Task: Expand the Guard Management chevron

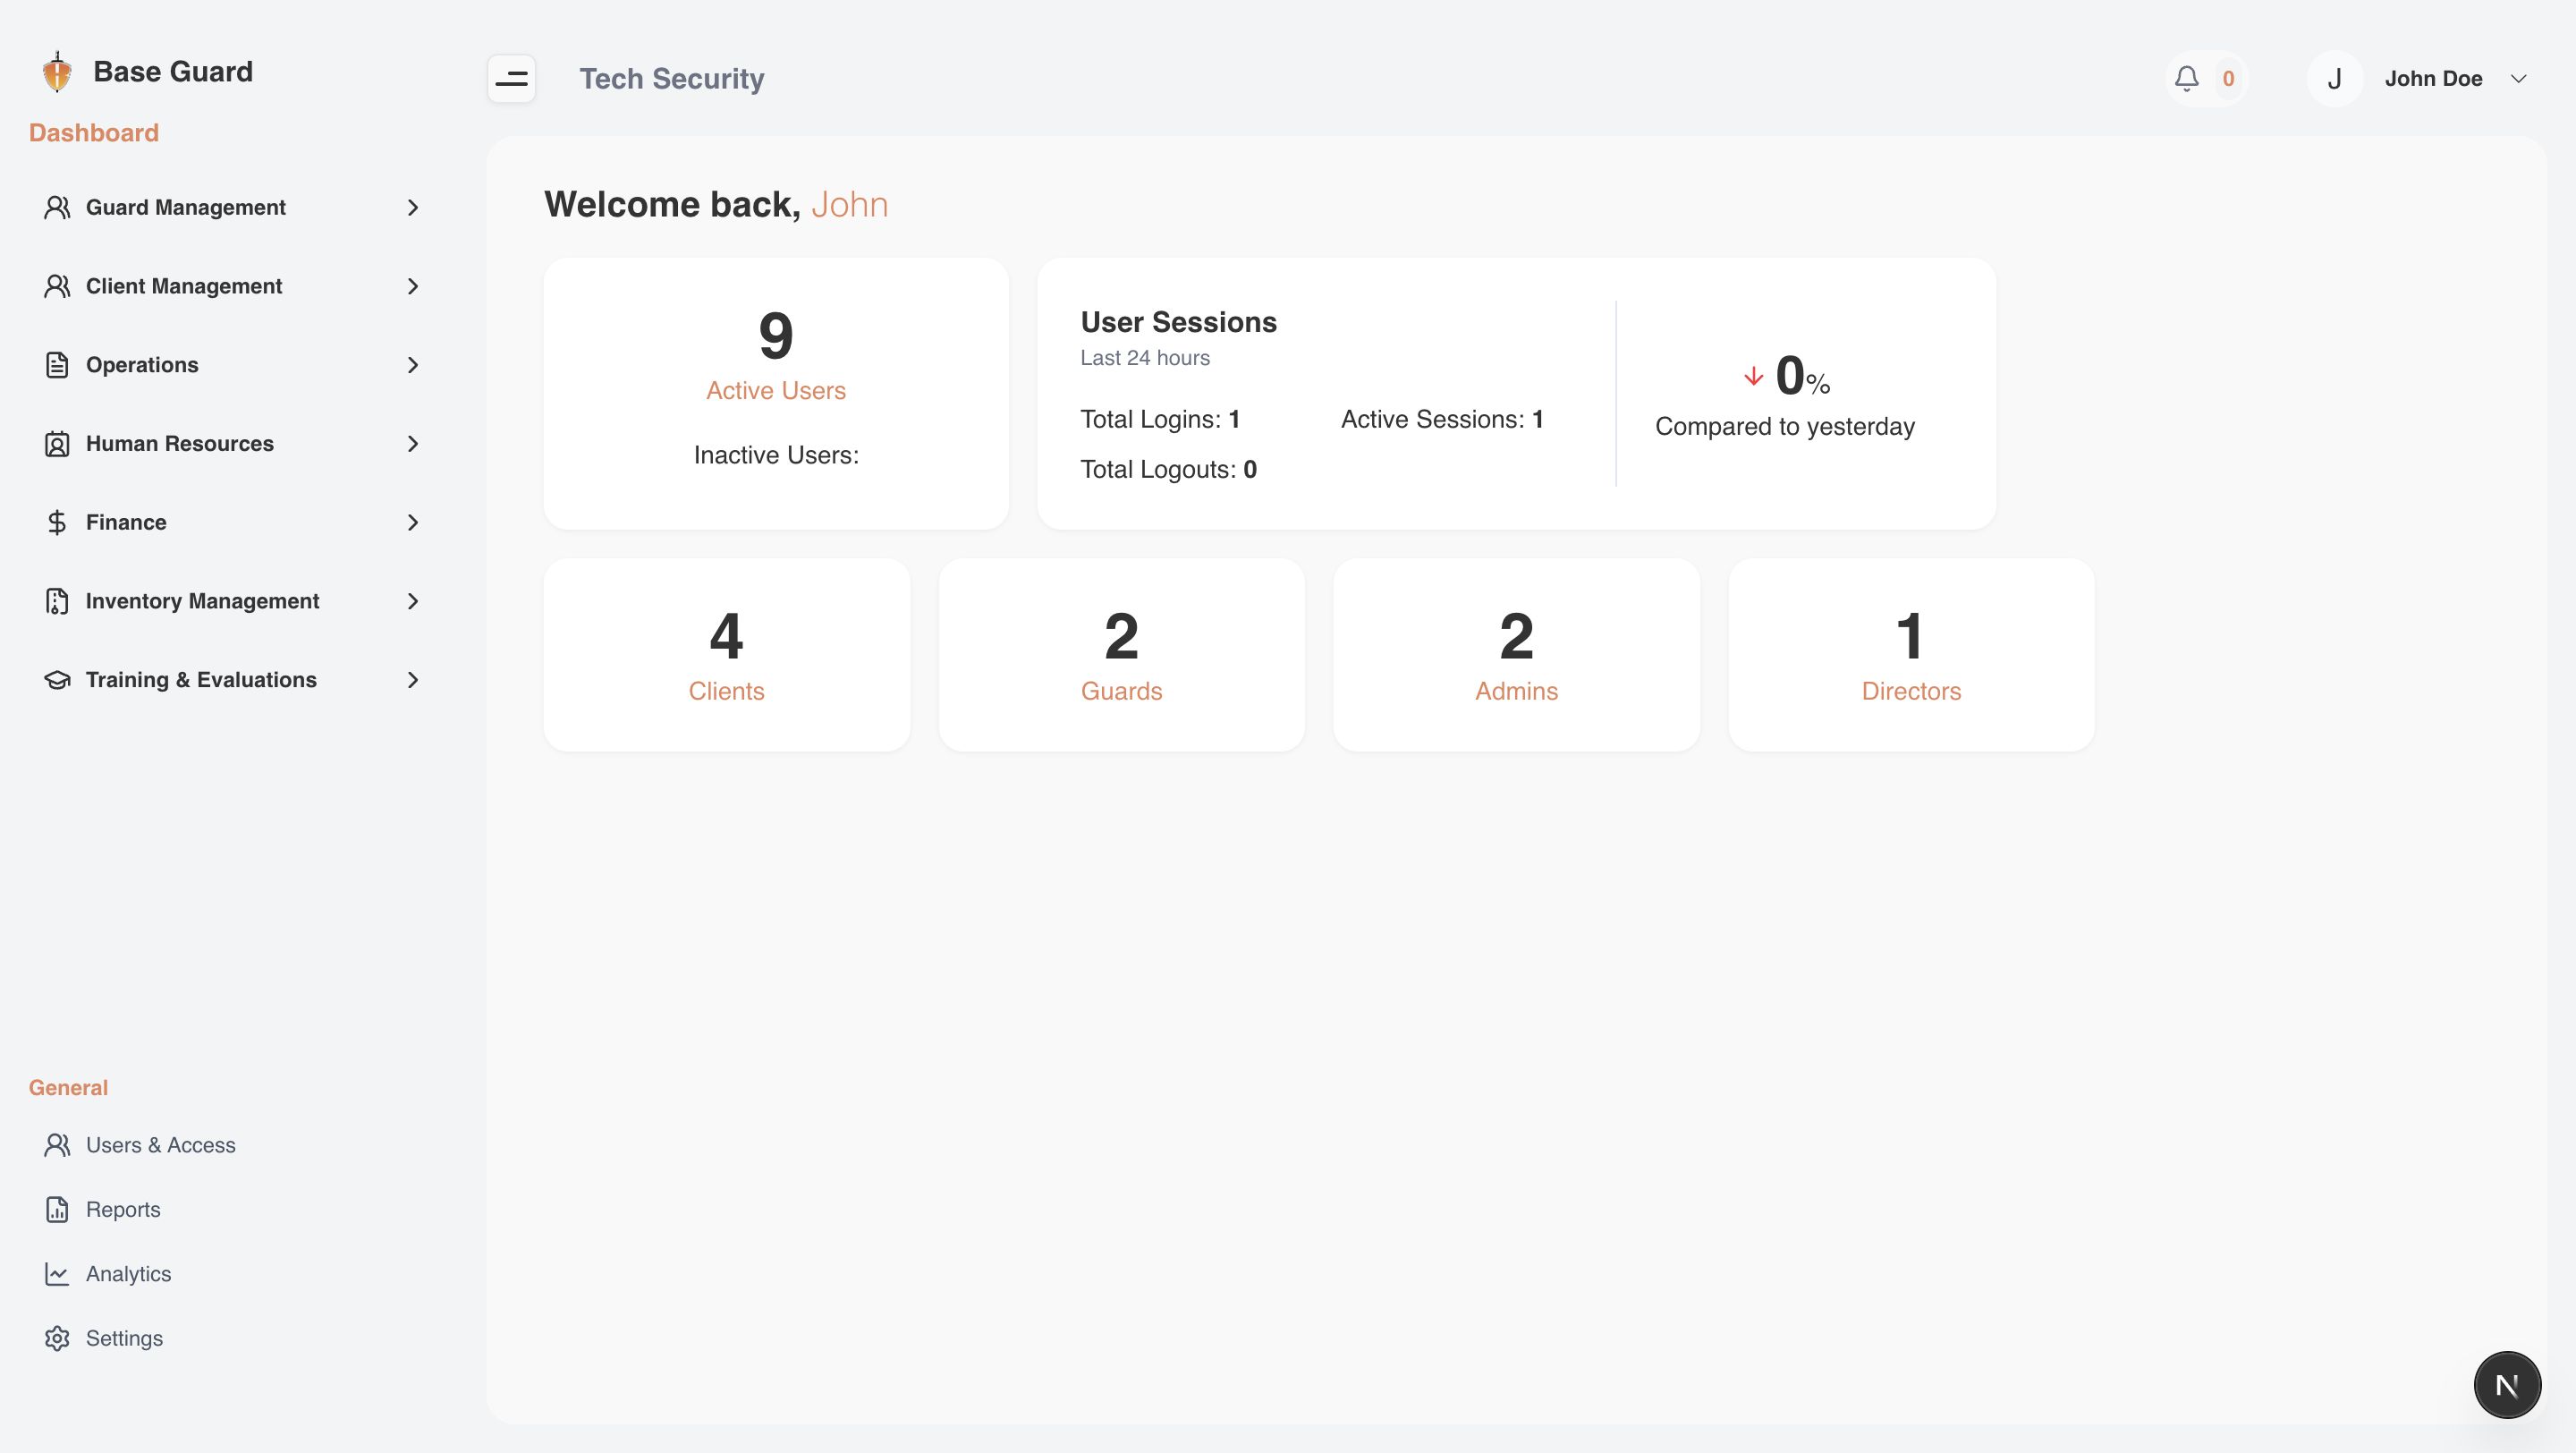Action: point(412,207)
